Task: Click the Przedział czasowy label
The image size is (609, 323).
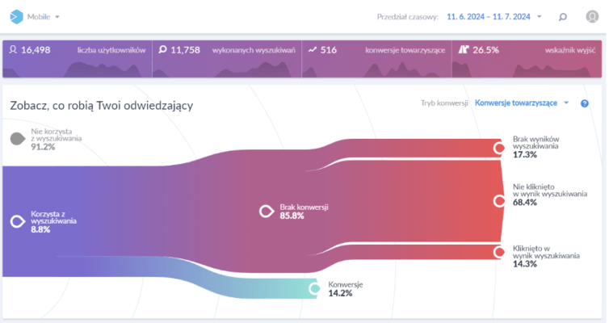Action: tap(407, 17)
